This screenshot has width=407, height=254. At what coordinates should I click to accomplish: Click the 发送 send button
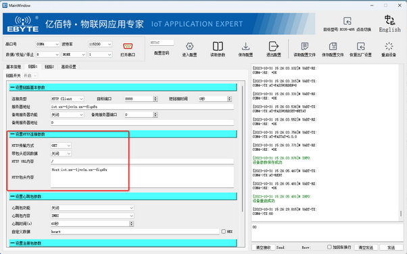point(391,247)
